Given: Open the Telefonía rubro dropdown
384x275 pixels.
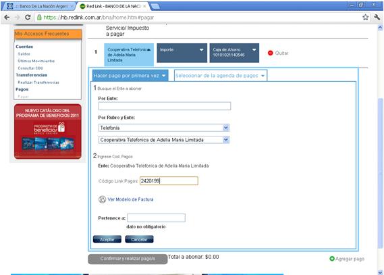Looking at the screenshot, I should click(x=164, y=128).
